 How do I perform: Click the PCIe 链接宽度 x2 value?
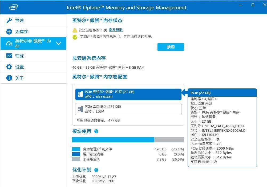tap(218, 144)
